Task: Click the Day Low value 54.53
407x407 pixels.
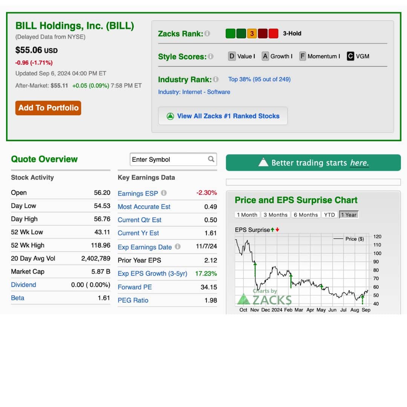Action: 102,206
